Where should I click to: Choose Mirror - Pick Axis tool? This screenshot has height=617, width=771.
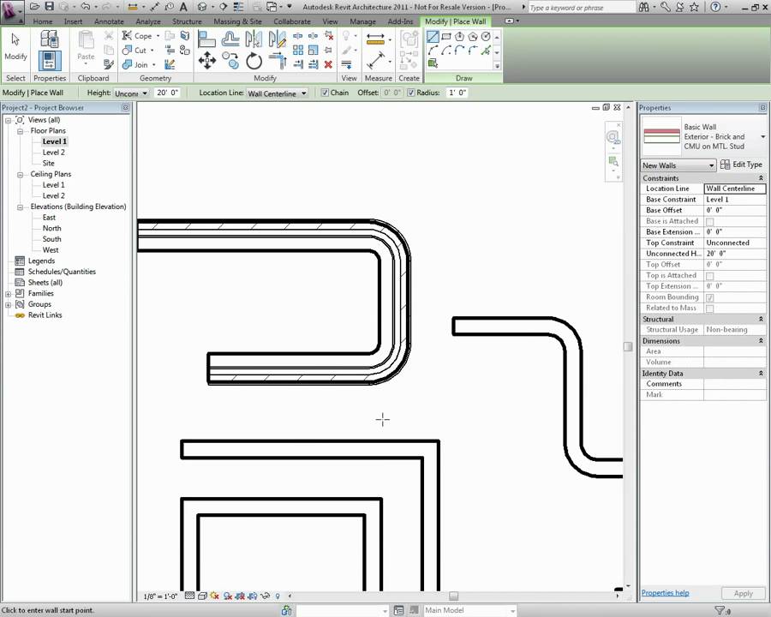click(x=254, y=39)
